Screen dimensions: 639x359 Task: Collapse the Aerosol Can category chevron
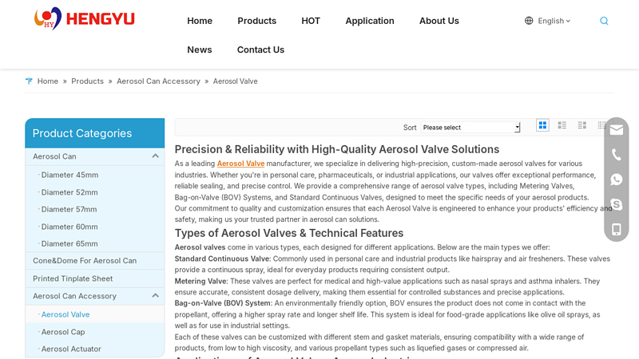[x=155, y=156]
